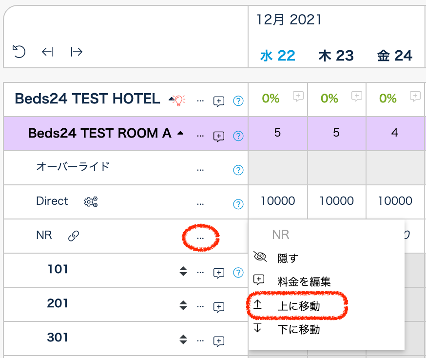Collapse the Beds24 TEST HOTEL property rows

171,99
